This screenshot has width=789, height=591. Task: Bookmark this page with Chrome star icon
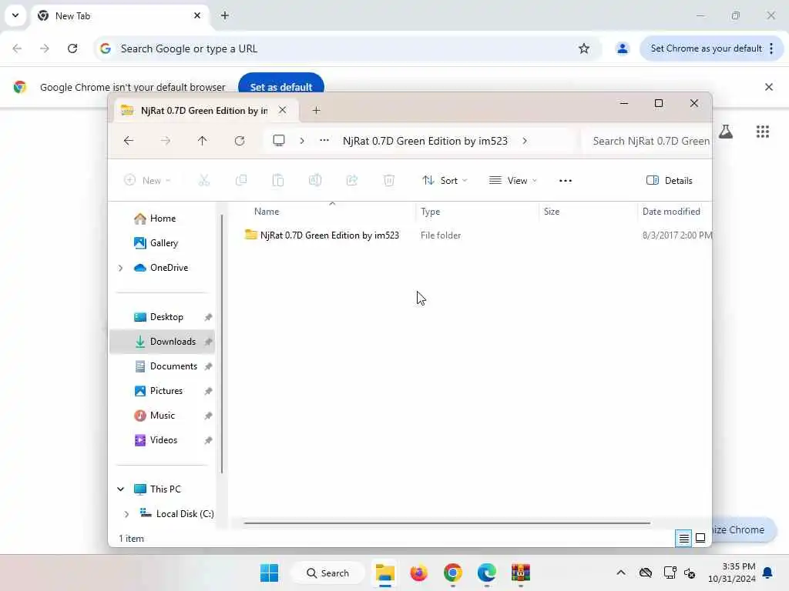[x=584, y=48]
